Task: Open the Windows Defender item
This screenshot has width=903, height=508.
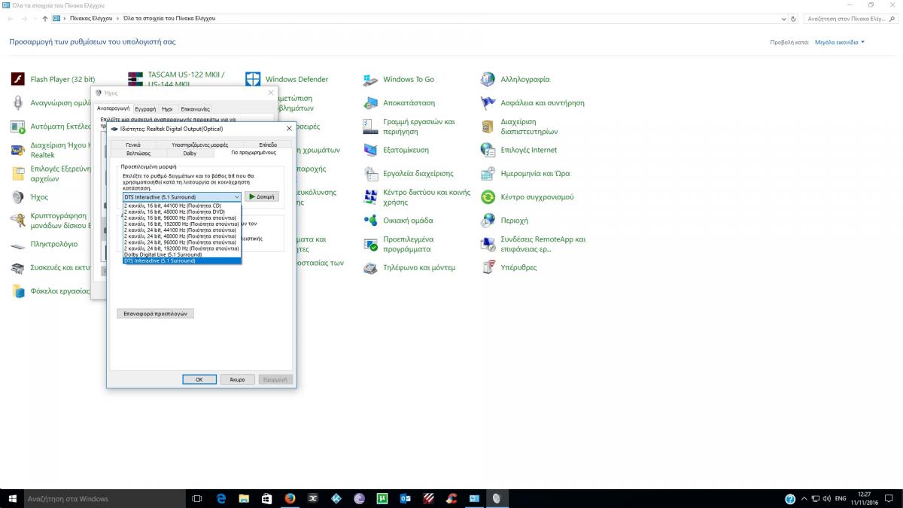Action: (x=287, y=79)
